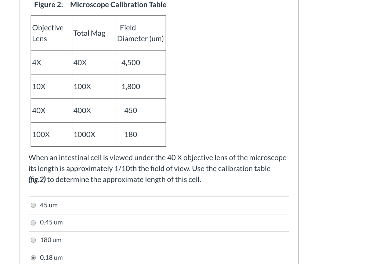Select the 180 um answer option
Viewport: 376px width, 264px height.
tap(33, 240)
